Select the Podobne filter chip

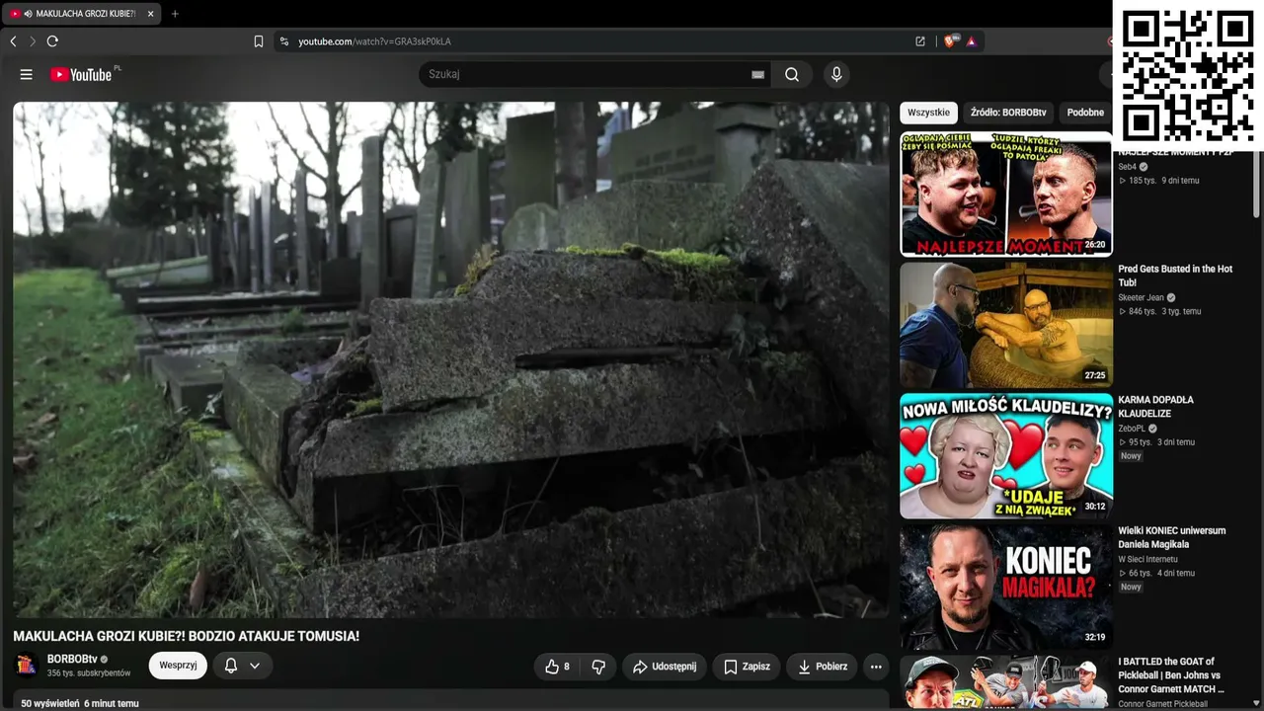click(x=1085, y=113)
